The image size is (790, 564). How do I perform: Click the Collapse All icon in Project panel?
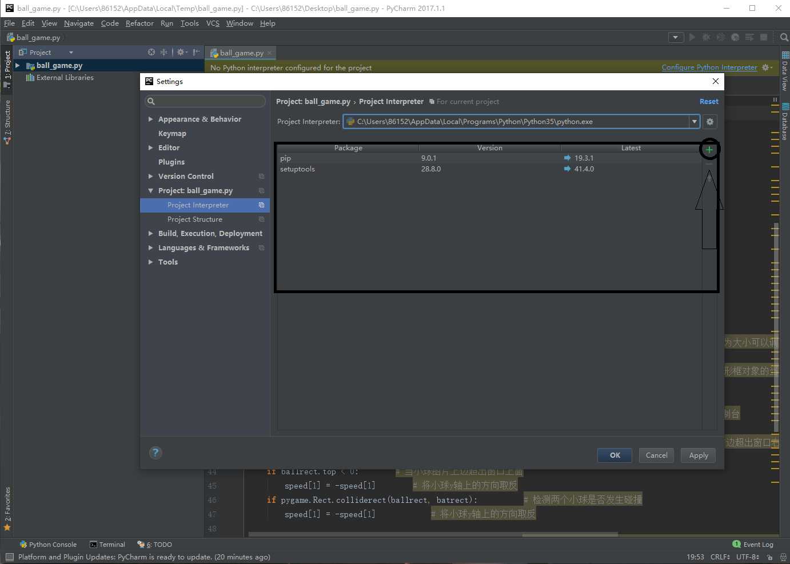tap(164, 52)
